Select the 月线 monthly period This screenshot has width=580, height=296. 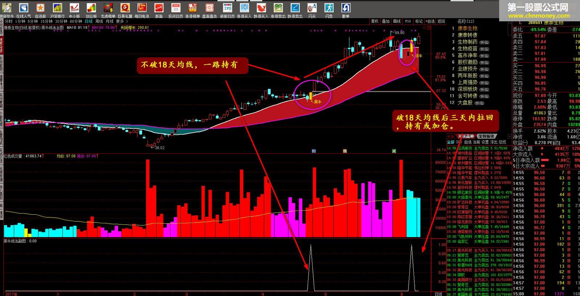click(x=109, y=21)
